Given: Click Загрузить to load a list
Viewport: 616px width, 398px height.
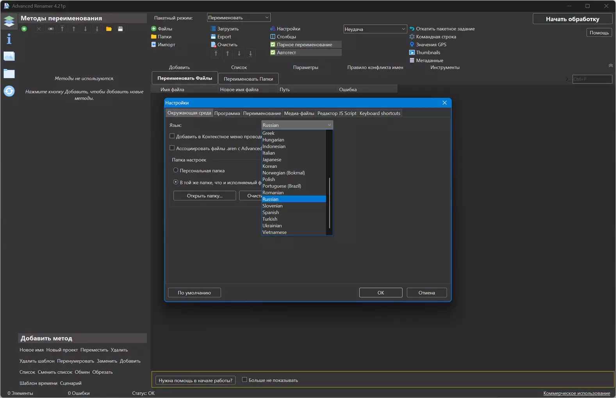Looking at the screenshot, I should [x=225, y=29].
